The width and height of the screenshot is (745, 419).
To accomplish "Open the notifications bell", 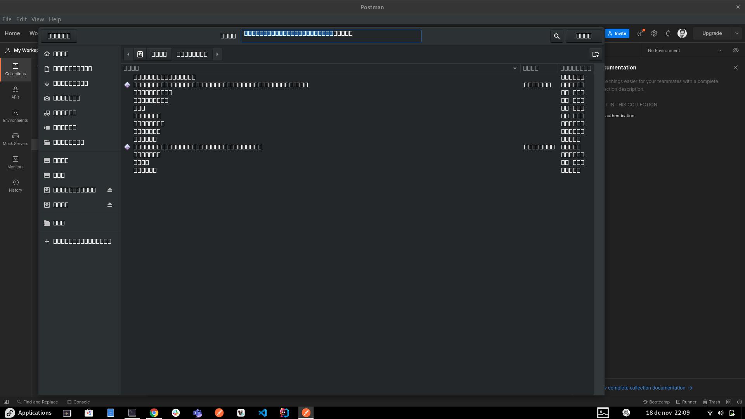I will (x=668, y=33).
